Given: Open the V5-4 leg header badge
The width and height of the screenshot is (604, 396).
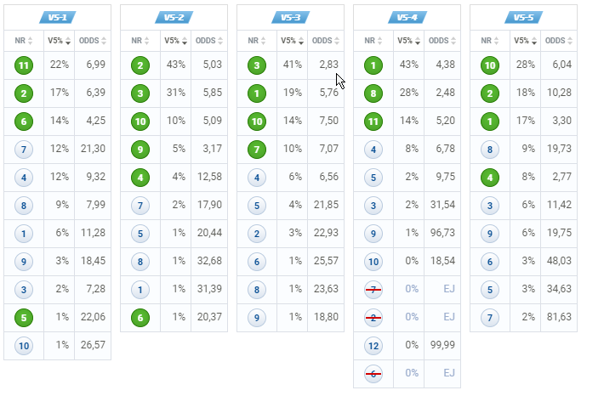Looking at the screenshot, I should (407, 17).
